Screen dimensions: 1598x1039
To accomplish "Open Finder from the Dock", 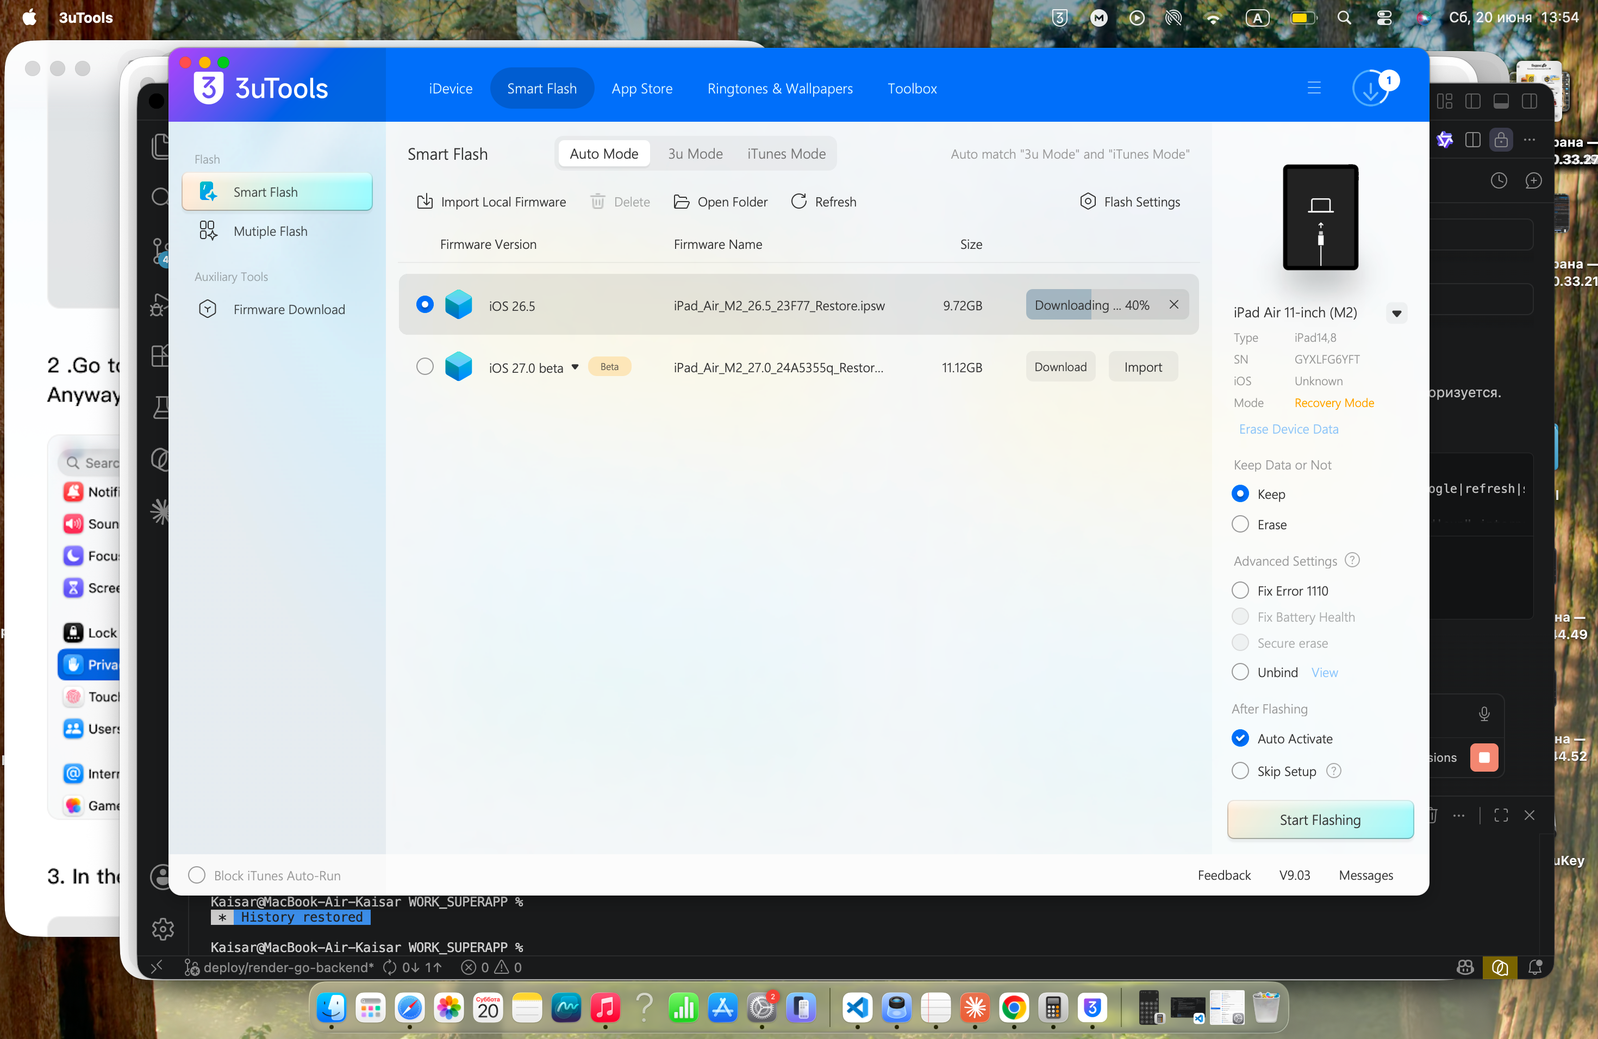I will 332,1007.
